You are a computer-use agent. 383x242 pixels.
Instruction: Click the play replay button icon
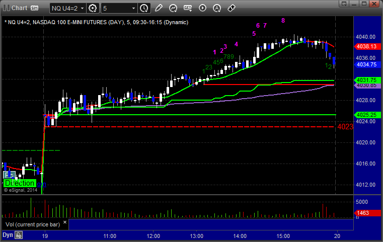click(202, 8)
